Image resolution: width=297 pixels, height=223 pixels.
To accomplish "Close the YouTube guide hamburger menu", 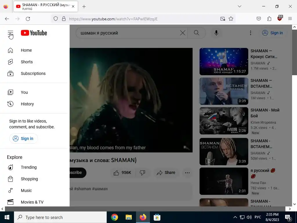I will tap(10, 33).
